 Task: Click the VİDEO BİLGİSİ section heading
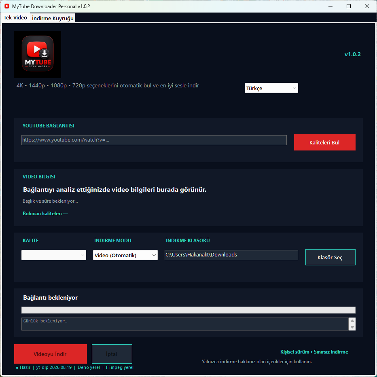tap(39, 176)
